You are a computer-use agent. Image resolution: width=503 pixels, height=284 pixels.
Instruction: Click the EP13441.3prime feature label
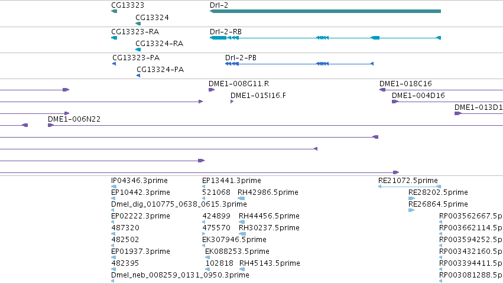[232, 181]
